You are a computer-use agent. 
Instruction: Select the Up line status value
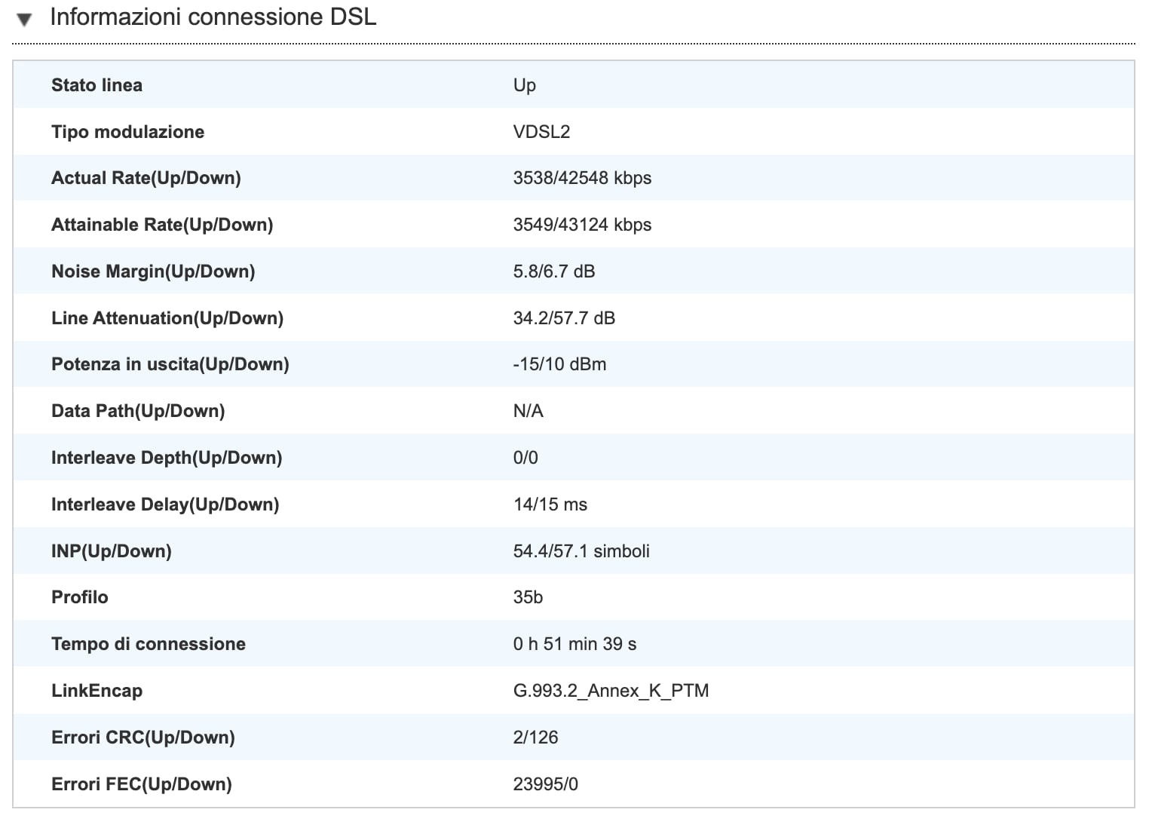click(x=524, y=85)
